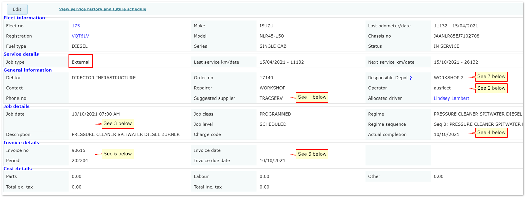
Task: Select the 'See 3 below' callout
Action: tap(117, 123)
